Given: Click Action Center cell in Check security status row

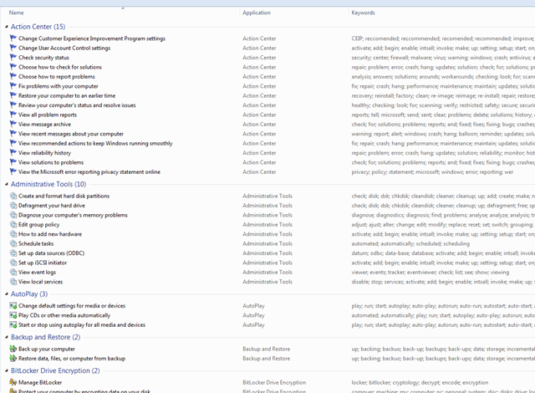Looking at the screenshot, I should pos(259,58).
